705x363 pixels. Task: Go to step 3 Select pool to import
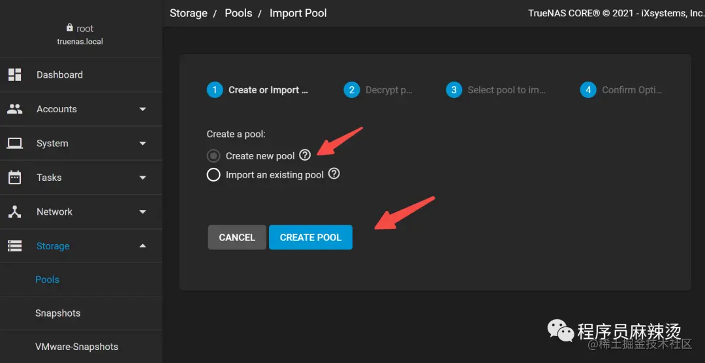495,90
